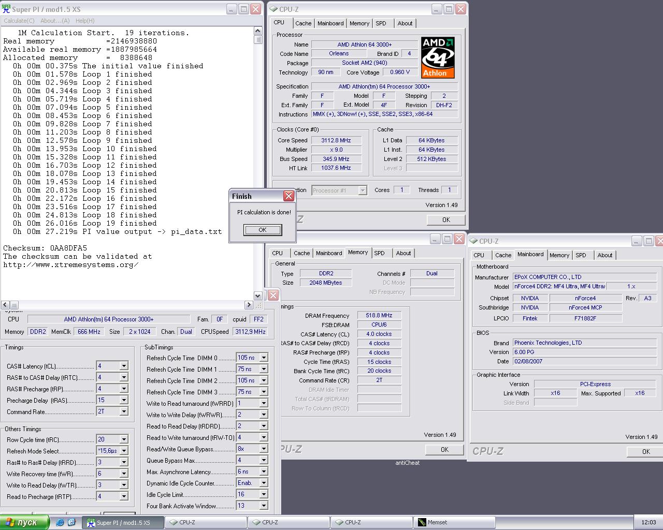Open Help(H) menu in Super PI
Image resolution: width=663 pixels, height=530 pixels.
pos(85,21)
